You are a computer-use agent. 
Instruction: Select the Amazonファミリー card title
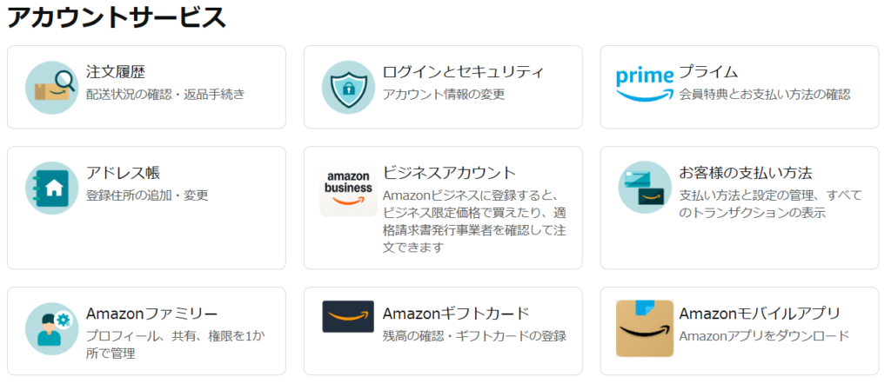tap(151, 314)
